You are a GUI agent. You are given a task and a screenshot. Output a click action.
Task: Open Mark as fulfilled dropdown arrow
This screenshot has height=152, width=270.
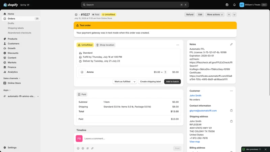134,81
